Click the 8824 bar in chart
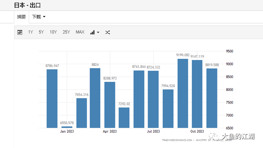 click(x=95, y=98)
